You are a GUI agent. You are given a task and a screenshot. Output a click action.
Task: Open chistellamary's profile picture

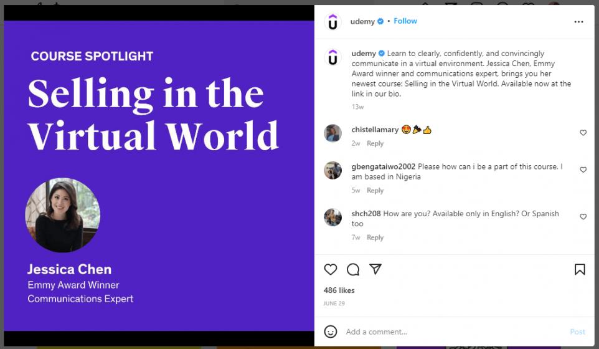333,133
